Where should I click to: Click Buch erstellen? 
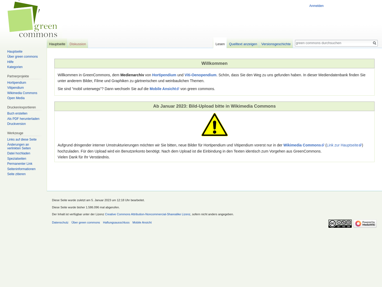pos(17,113)
